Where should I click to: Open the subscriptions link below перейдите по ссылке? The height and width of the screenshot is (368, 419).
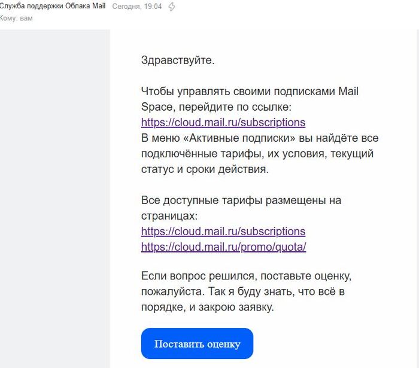click(223, 123)
